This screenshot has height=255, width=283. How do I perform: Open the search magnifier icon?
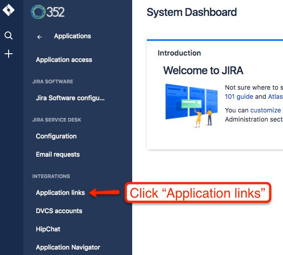pyautogui.click(x=9, y=36)
